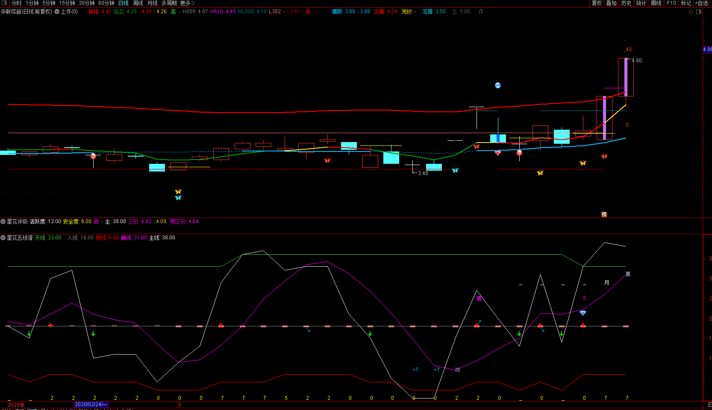
Task: Click the yellow butterfly below the candles
Action: click(x=178, y=192)
